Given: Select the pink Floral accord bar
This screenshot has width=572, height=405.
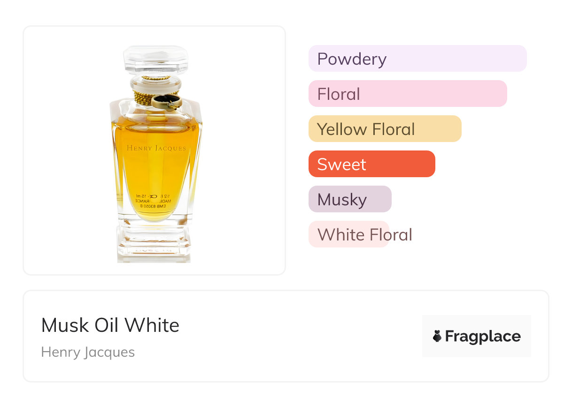Looking at the screenshot, I should coord(407,94).
